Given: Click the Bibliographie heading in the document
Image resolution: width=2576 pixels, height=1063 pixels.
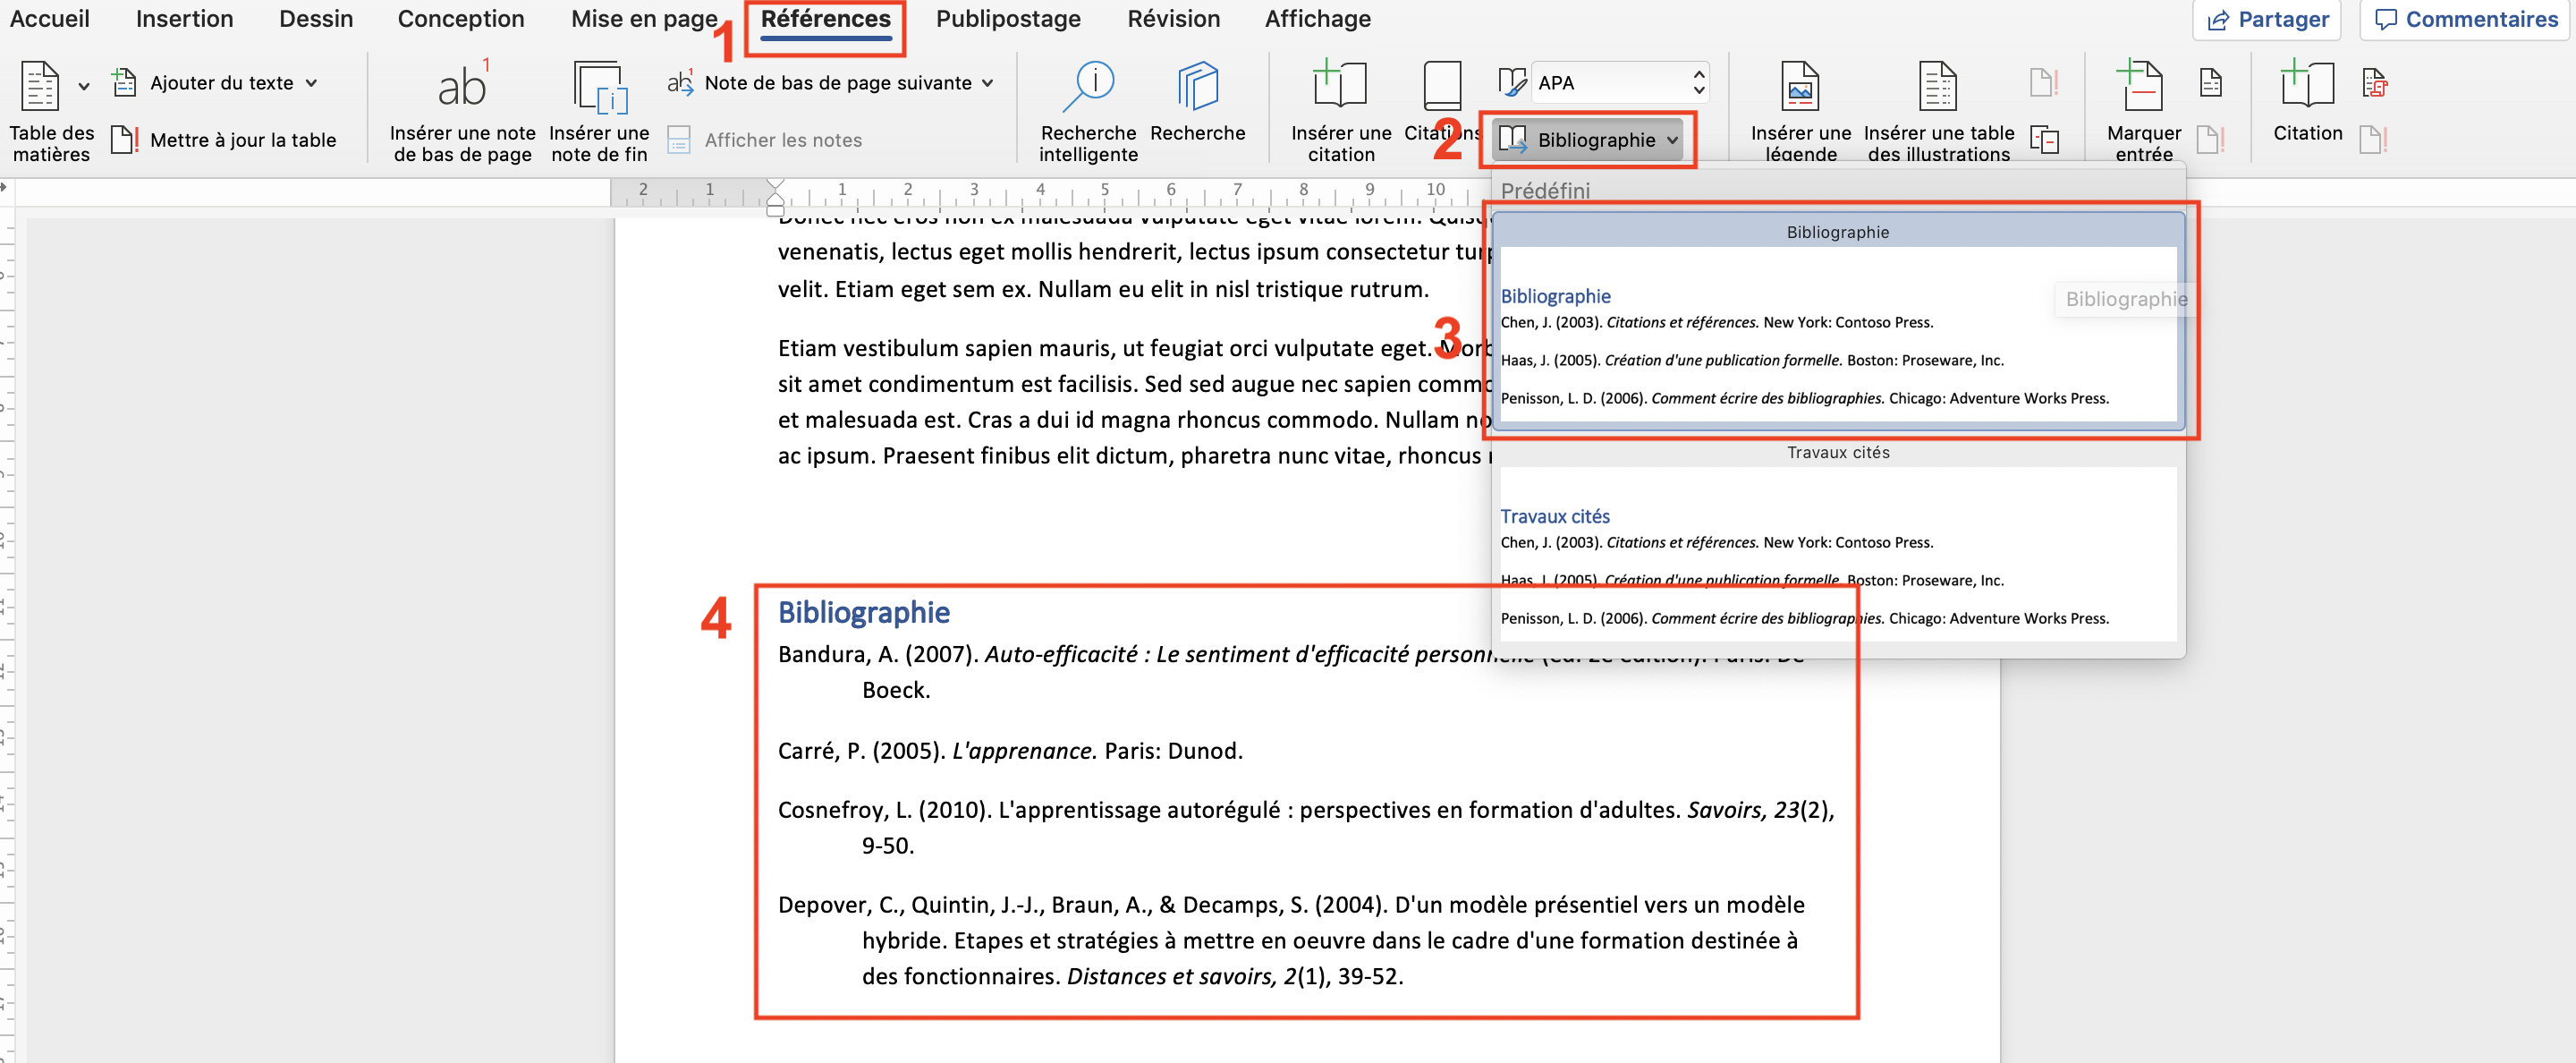Looking at the screenshot, I should (x=864, y=612).
